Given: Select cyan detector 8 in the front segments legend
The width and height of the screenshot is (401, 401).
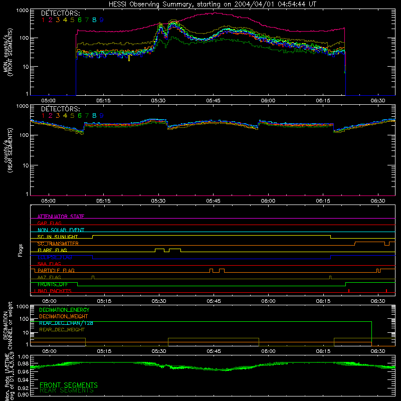Looking at the screenshot, I should point(94,20).
